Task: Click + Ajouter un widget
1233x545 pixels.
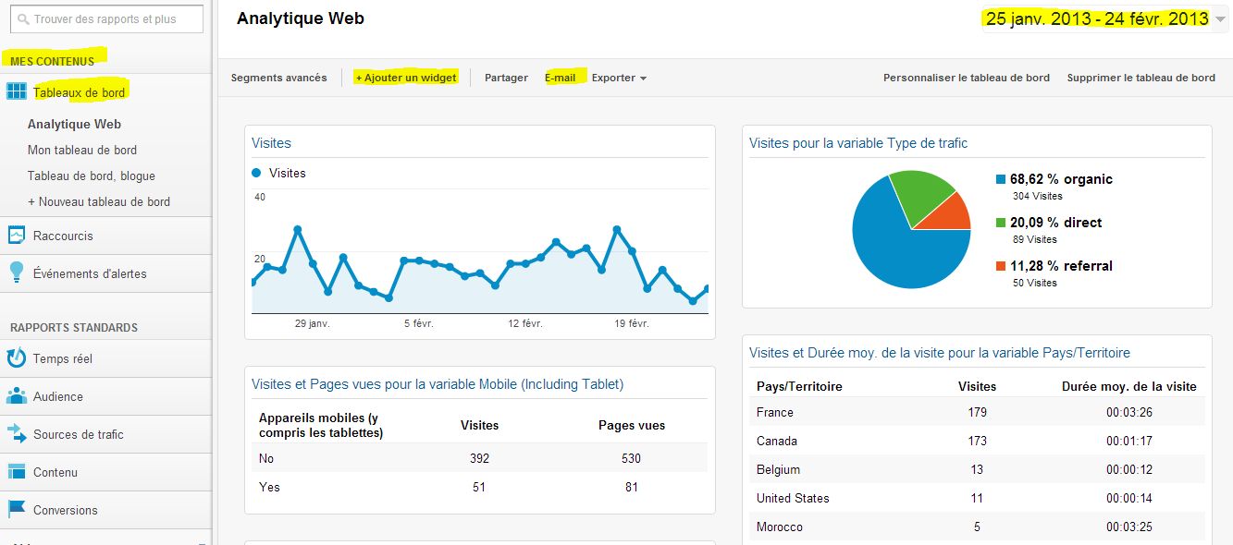Action: pos(406,78)
